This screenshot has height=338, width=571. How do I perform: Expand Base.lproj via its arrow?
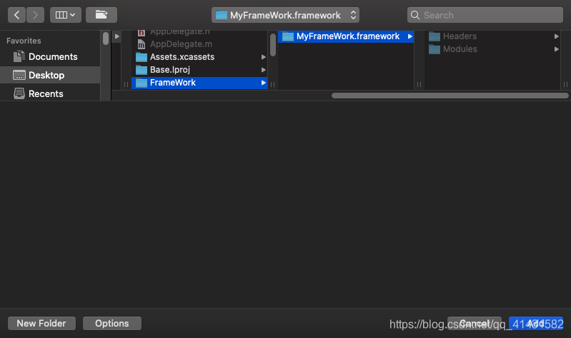263,70
